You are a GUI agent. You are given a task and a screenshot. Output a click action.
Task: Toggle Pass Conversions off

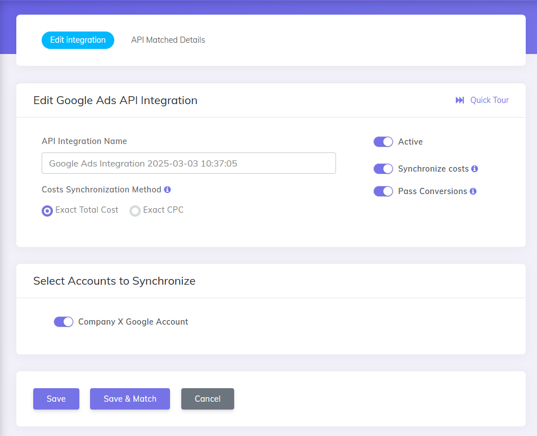383,191
